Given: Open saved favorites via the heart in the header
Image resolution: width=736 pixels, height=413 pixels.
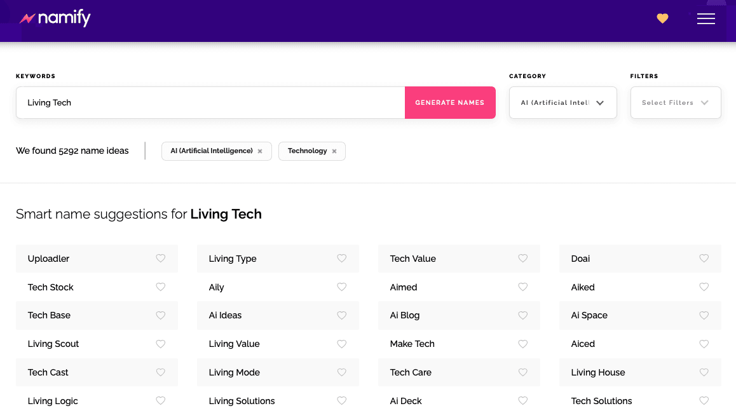Looking at the screenshot, I should pyautogui.click(x=662, y=18).
